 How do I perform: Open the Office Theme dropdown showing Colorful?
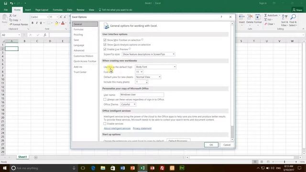128,105
